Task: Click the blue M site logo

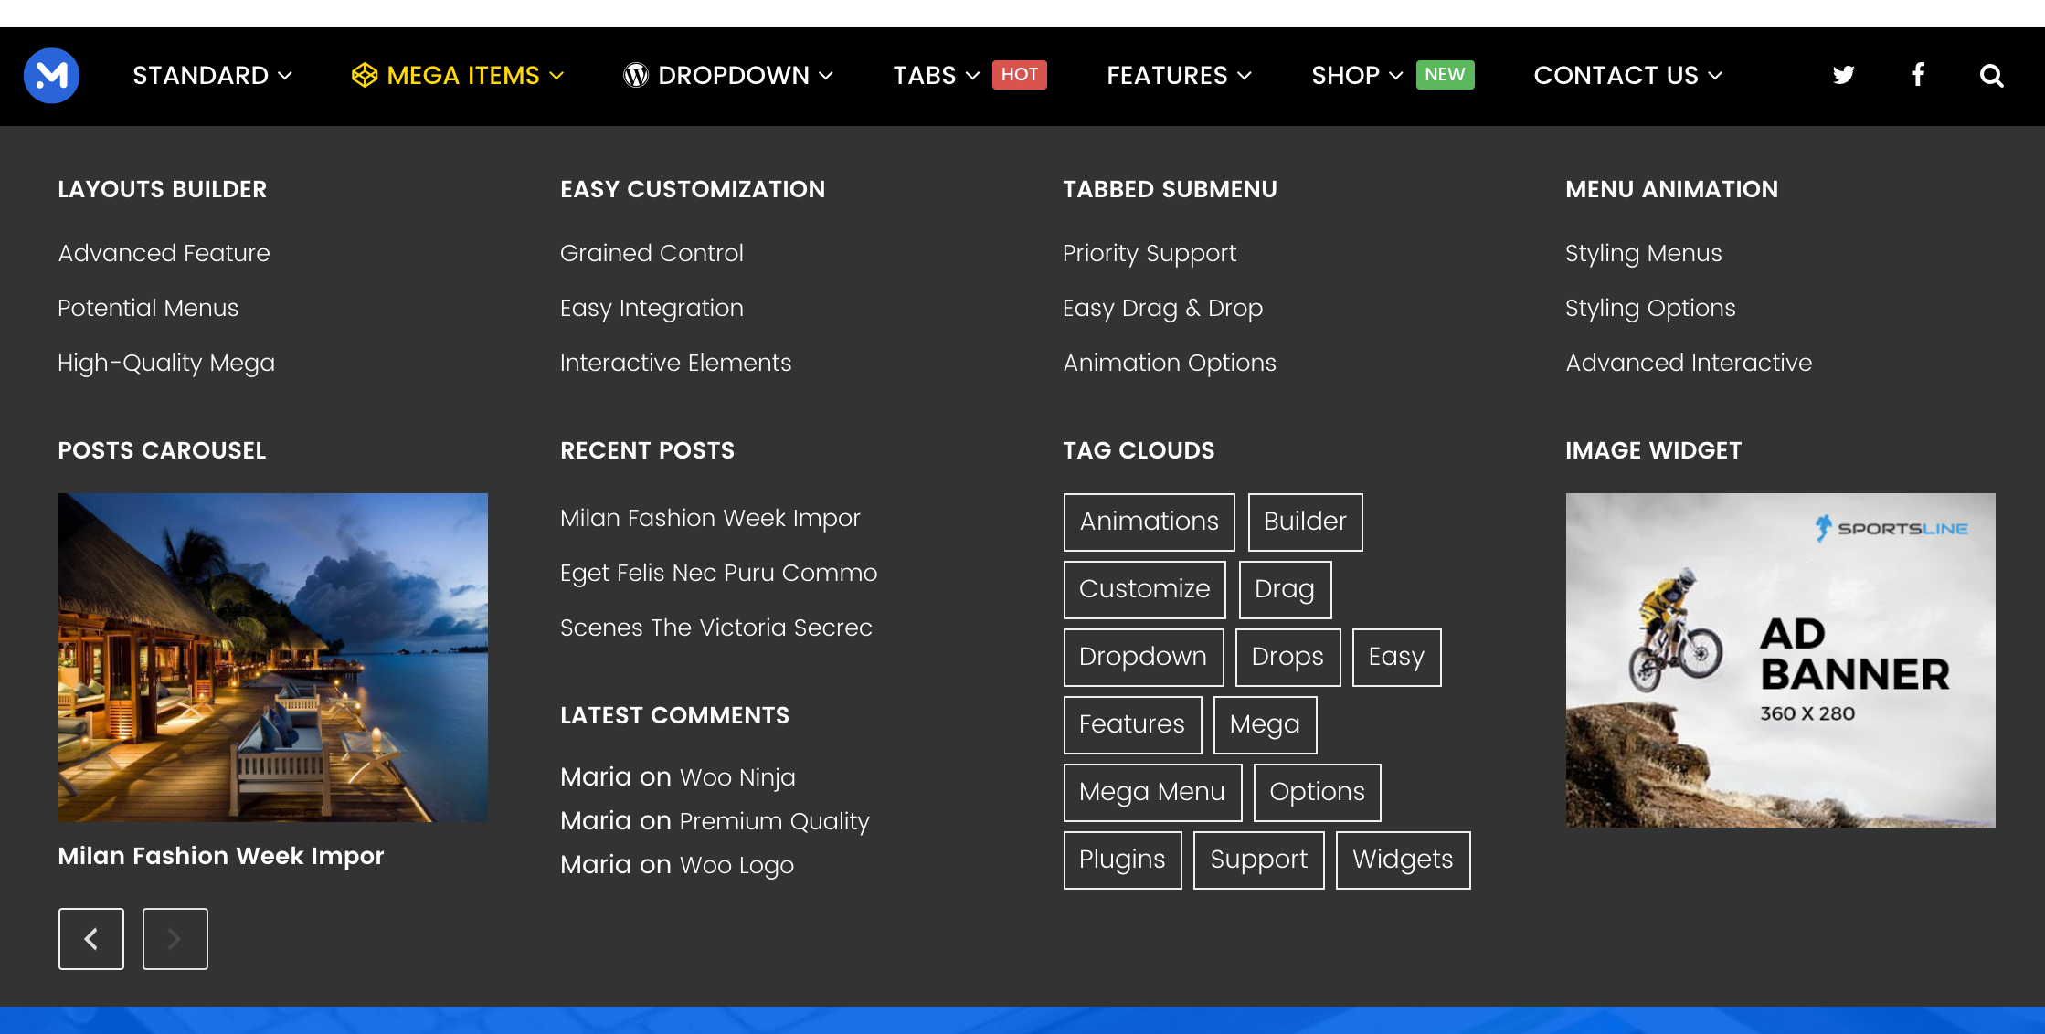Action: tap(52, 75)
